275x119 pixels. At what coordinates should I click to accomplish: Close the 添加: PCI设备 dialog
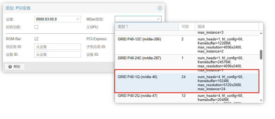click(x=160, y=8)
